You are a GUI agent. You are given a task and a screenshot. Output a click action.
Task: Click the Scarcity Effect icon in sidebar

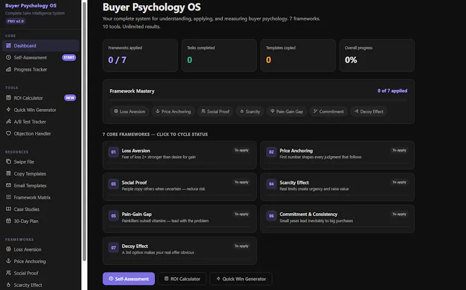pos(8,285)
